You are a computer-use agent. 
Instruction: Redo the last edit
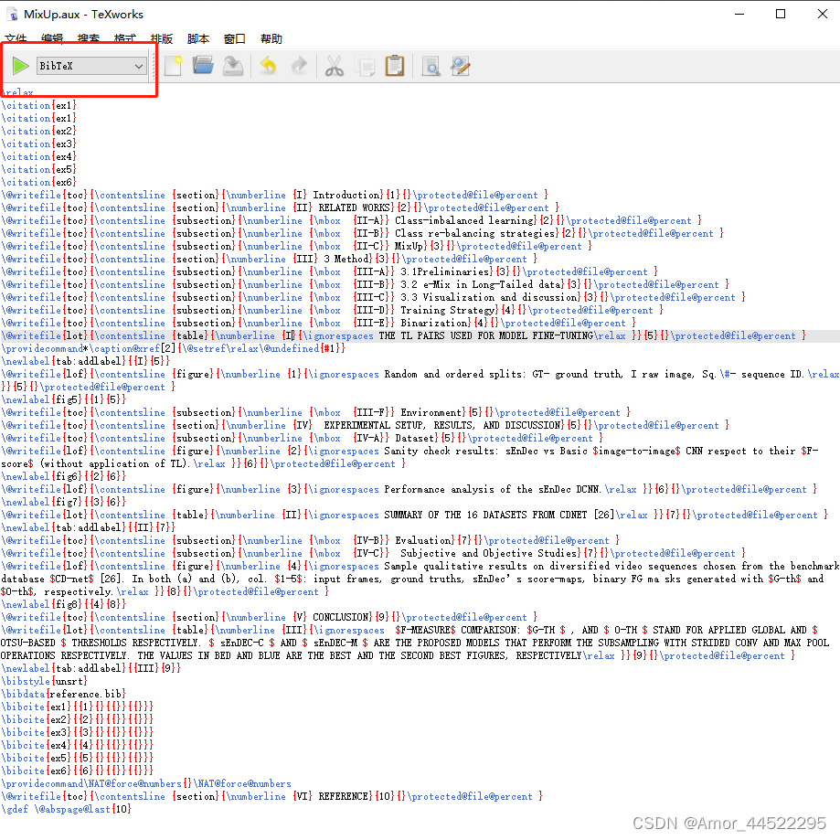click(x=301, y=66)
